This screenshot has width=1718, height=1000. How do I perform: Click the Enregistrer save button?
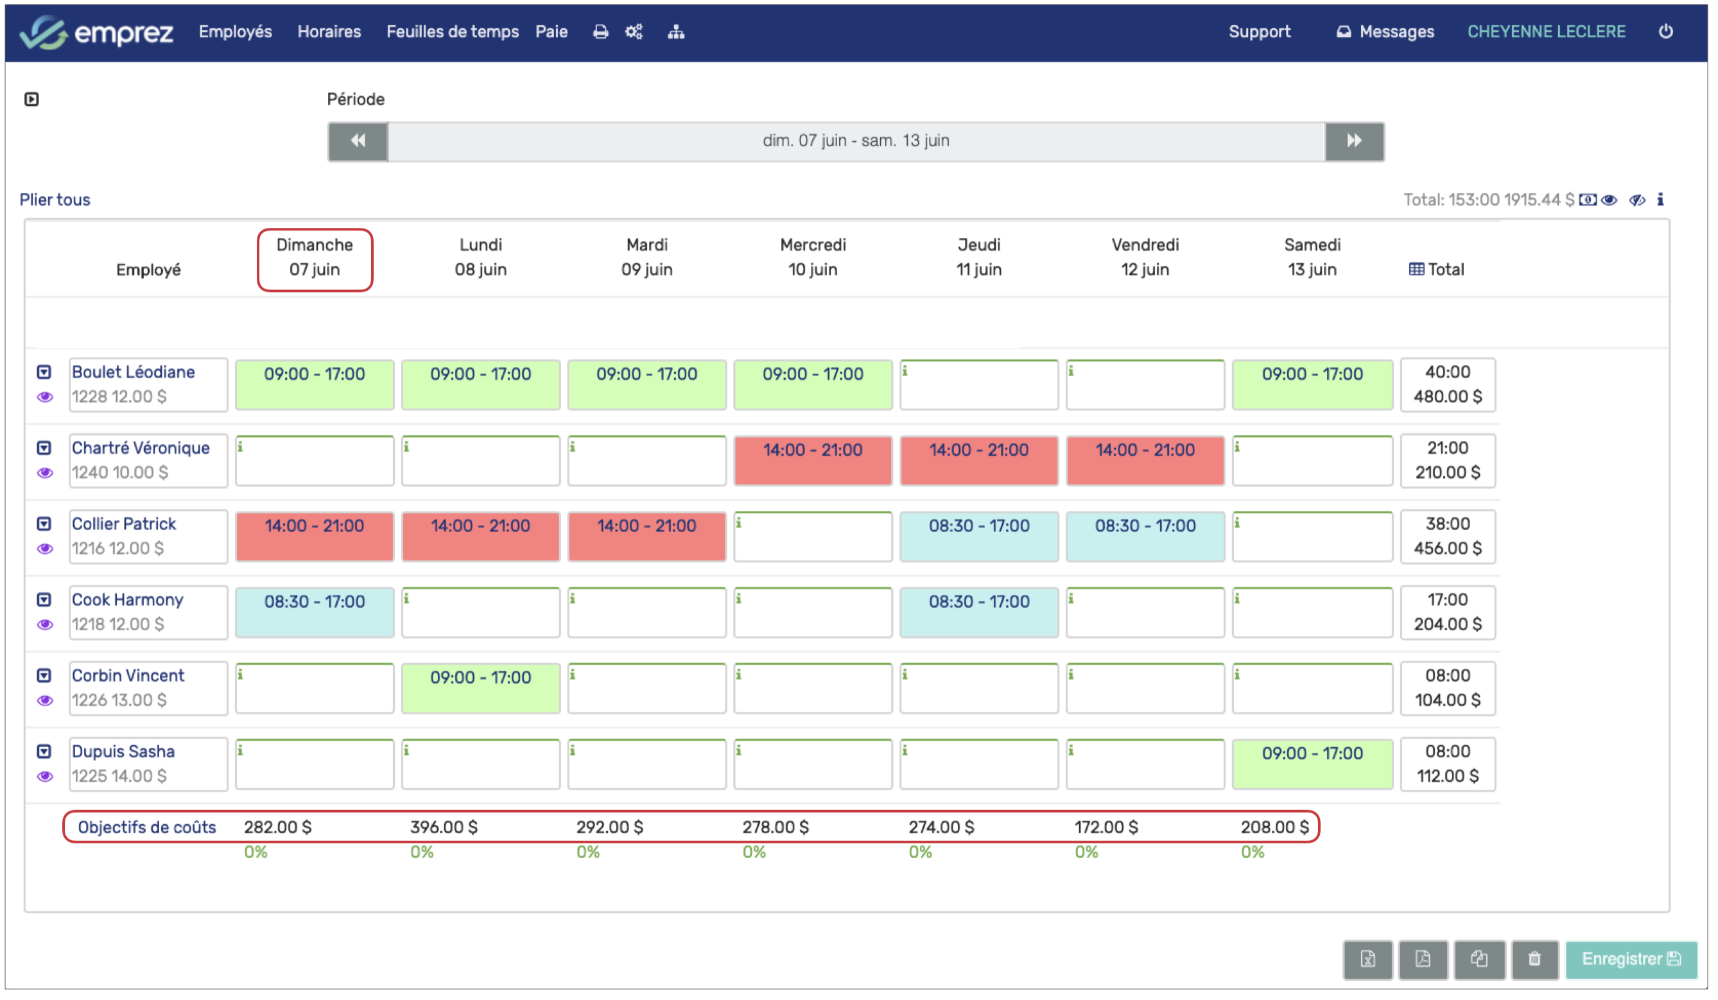pos(1630,959)
